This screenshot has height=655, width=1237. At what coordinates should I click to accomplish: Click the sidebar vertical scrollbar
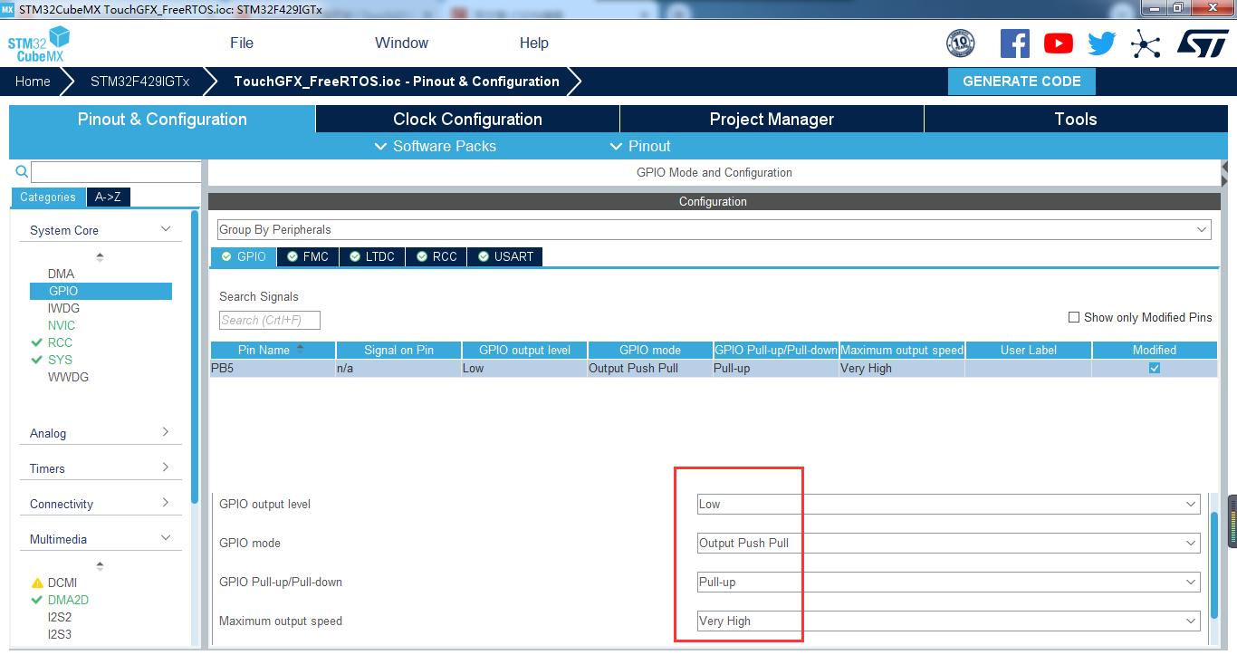pos(195,356)
